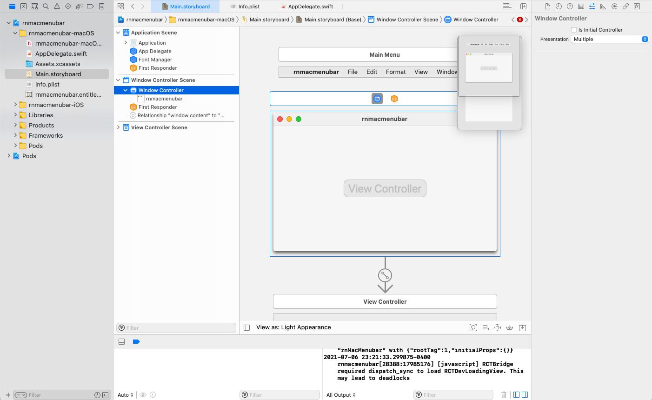Click View as: Light Appearance

[x=293, y=327]
